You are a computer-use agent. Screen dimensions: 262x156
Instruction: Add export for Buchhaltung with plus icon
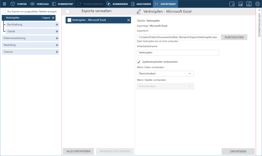(x=57, y=25)
